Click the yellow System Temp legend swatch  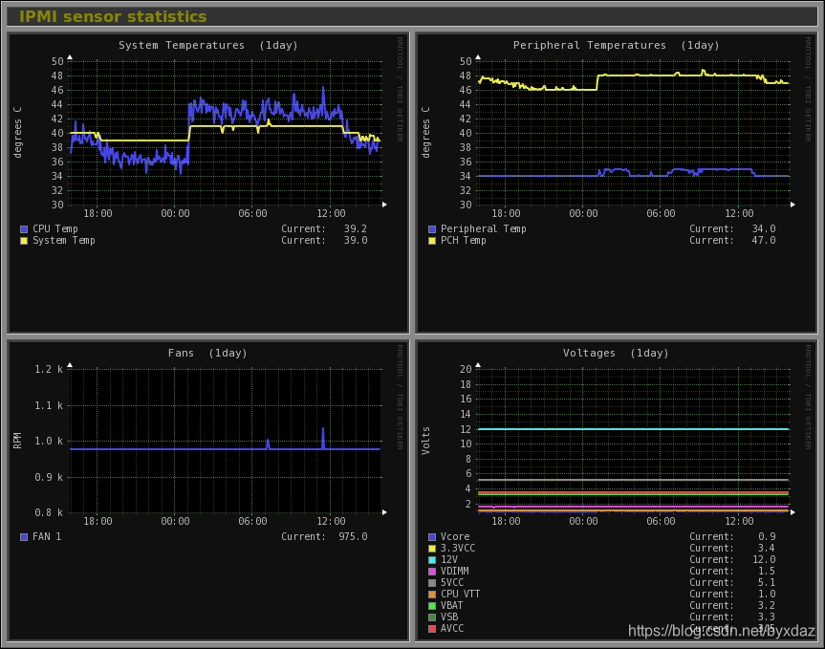tap(24, 241)
